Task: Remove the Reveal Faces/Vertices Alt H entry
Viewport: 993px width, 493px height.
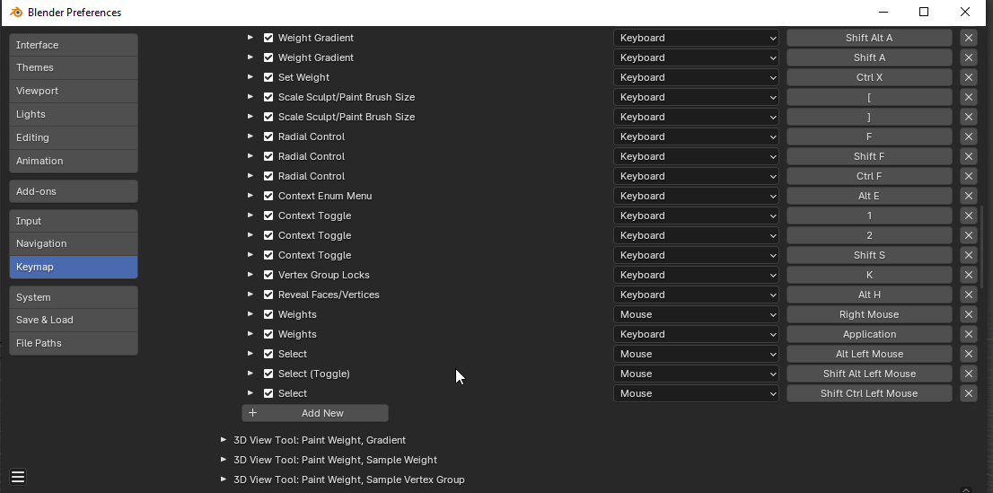Action: coord(968,295)
